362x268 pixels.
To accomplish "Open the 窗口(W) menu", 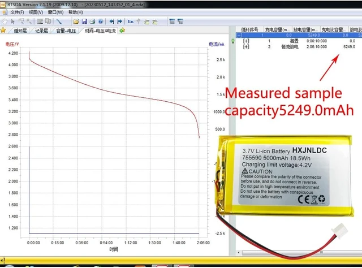I will click(55, 12).
